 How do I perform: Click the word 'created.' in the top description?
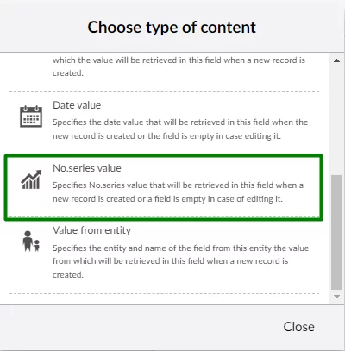(68, 73)
